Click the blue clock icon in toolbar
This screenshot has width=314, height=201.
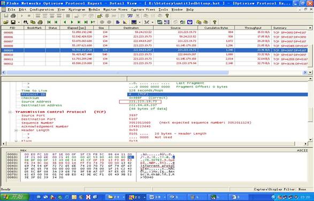pos(190,22)
